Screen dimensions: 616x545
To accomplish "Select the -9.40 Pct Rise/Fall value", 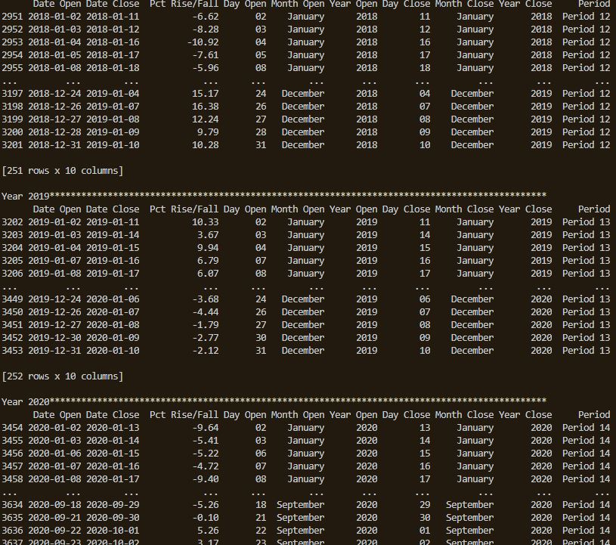I will click(x=206, y=479).
